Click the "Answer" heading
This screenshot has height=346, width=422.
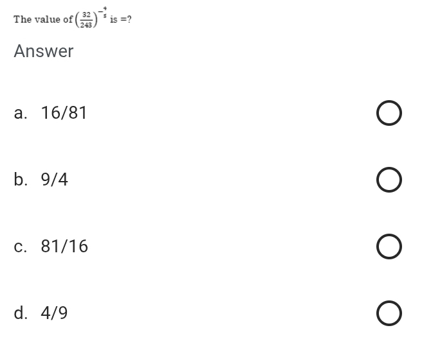click(44, 51)
